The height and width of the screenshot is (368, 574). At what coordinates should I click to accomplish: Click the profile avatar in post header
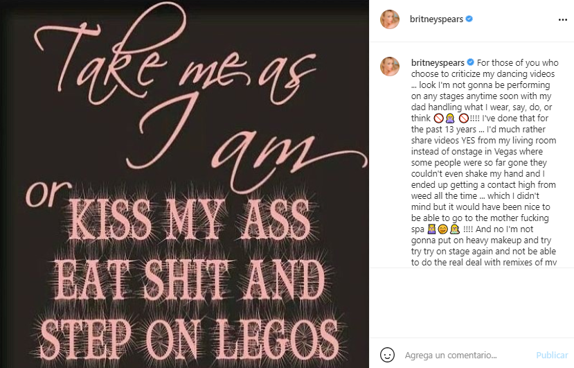390,19
